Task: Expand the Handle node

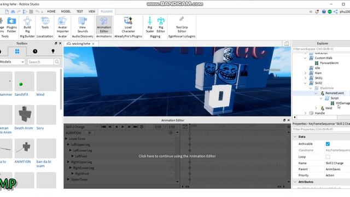Action: pos(305,113)
